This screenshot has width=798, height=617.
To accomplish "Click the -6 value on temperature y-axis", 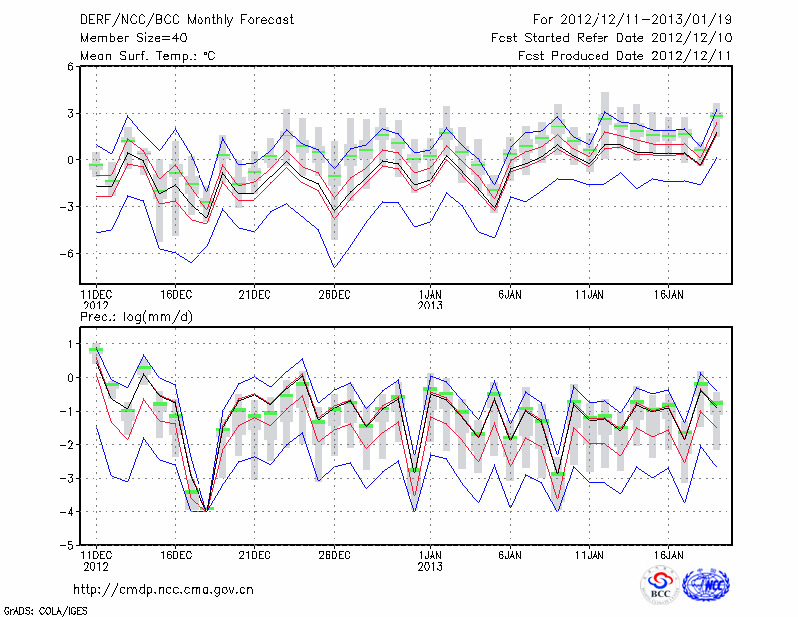I will click(68, 254).
